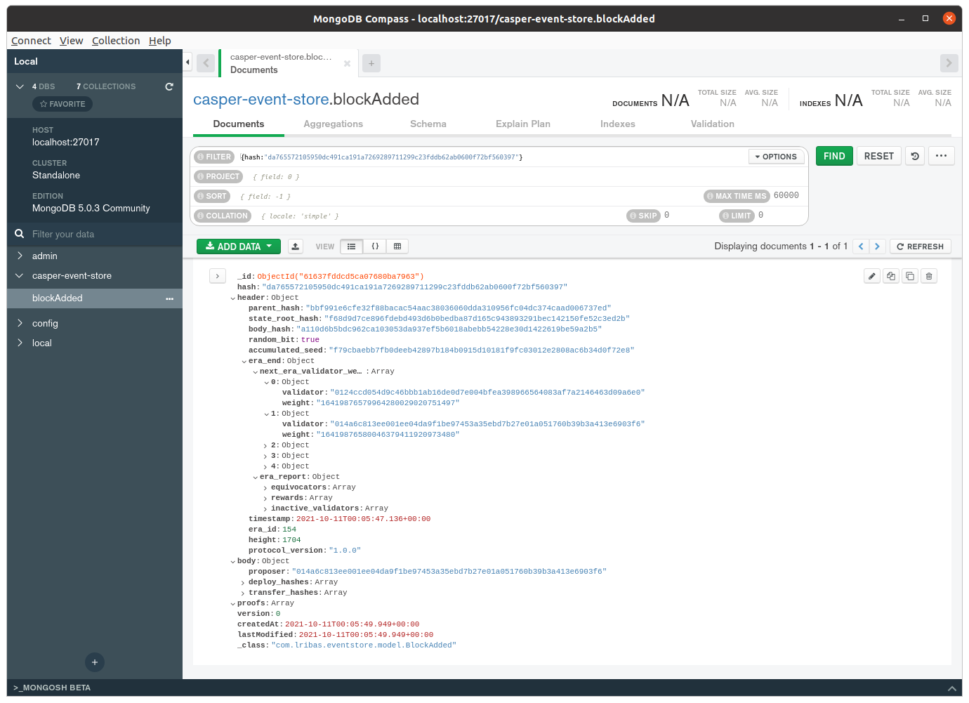Click the Reset button

coord(879,156)
